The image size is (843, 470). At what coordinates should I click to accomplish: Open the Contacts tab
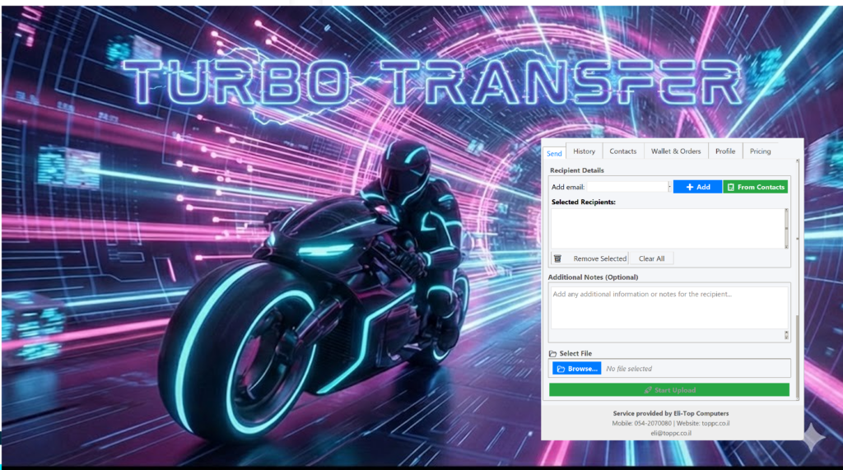point(623,151)
